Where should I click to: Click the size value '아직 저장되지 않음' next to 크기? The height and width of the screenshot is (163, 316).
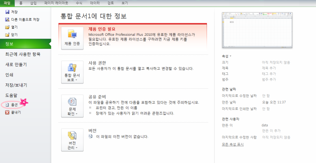(276, 63)
